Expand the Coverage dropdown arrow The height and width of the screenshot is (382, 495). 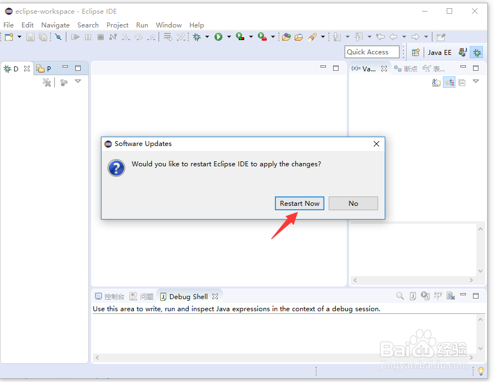tap(251, 37)
